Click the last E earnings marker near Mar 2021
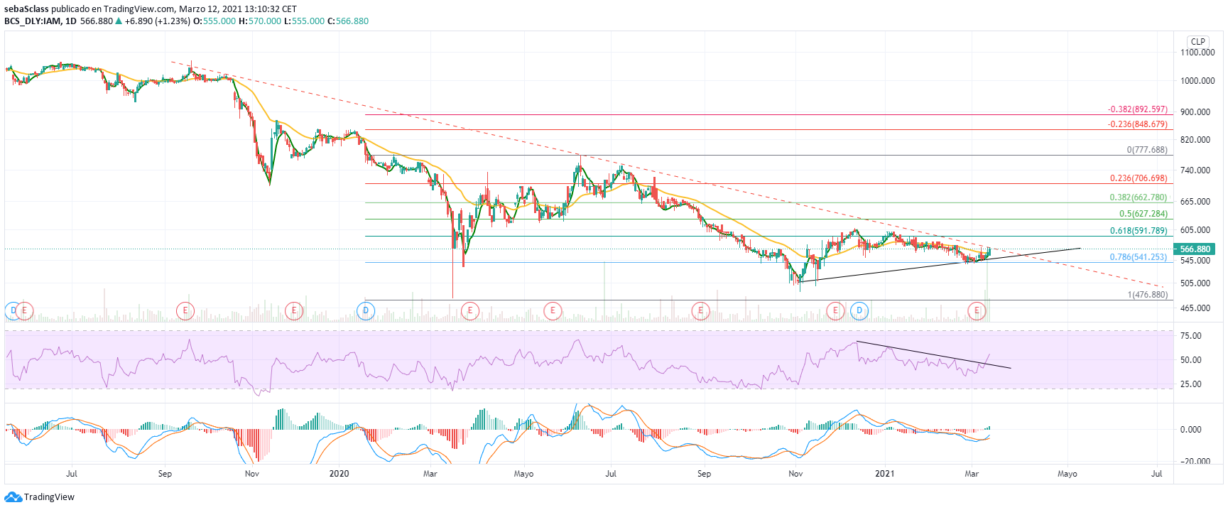The width and height of the screenshot is (1228, 510). coord(977,310)
